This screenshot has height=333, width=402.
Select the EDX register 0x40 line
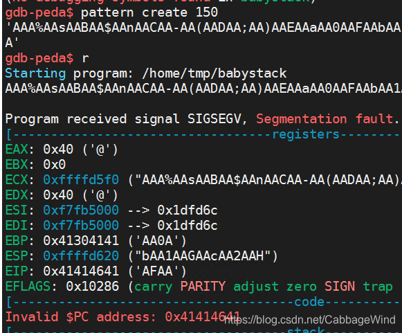click(62, 195)
